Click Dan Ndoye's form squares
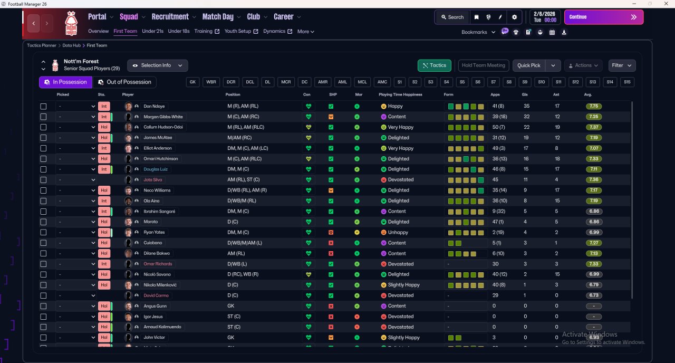Screen dimensions: 675x363 (x=466, y=106)
